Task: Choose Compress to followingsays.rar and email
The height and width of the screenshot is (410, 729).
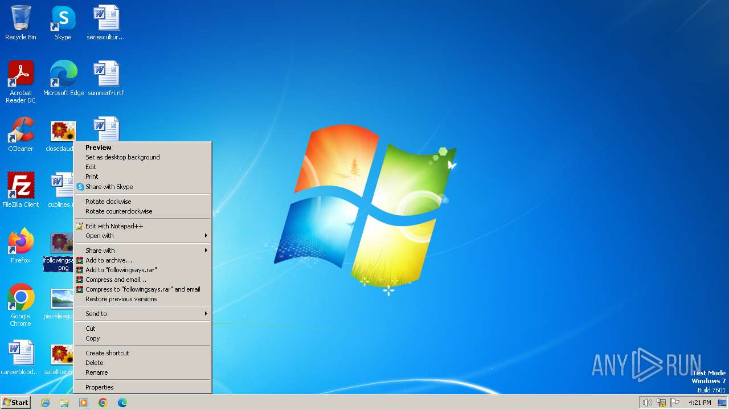Action: [x=142, y=289]
